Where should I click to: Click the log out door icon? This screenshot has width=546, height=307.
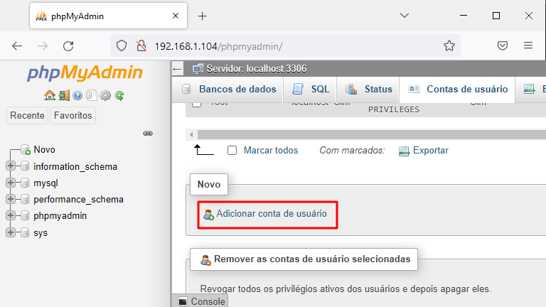point(64,95)
